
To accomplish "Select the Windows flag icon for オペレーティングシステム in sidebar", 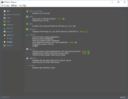I will (5, 15).
